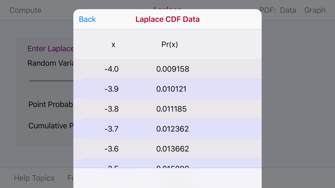Select the Laplace CDF Data title
The width and height of the screenshot is (335, 188).
coord(167,19)
